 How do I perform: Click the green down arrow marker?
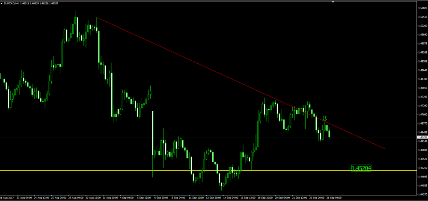tap(324, 118)
